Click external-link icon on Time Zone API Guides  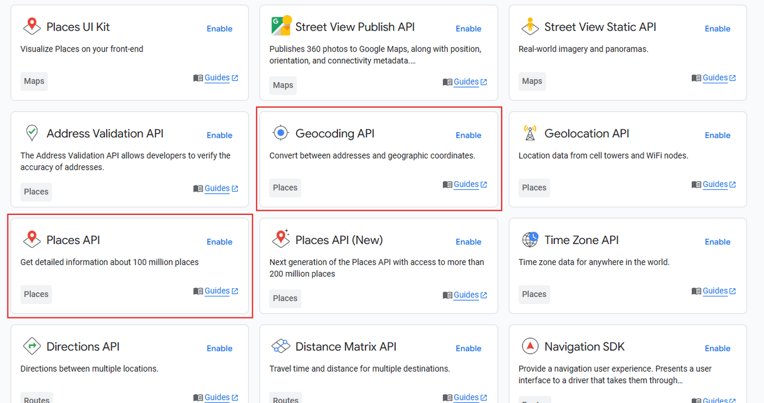coord(733,291)
